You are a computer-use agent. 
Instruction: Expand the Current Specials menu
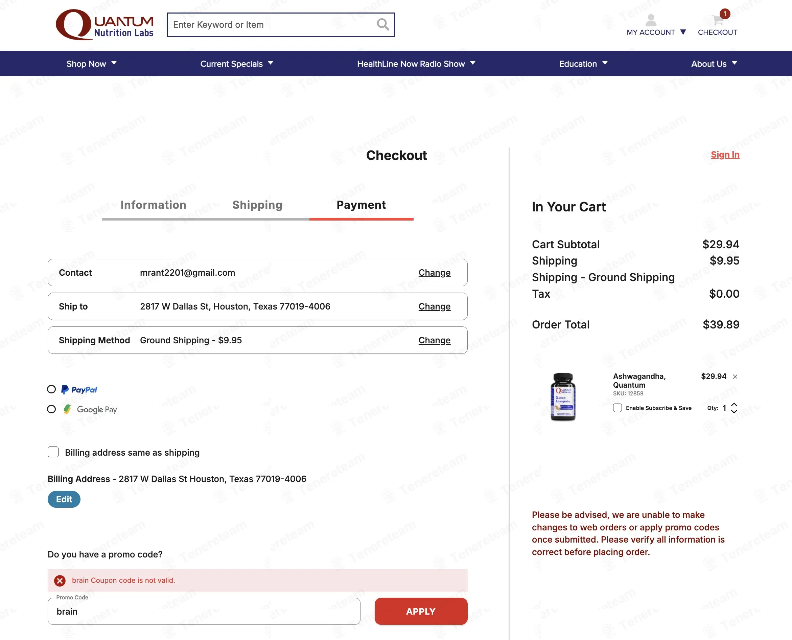coord(237,64)
